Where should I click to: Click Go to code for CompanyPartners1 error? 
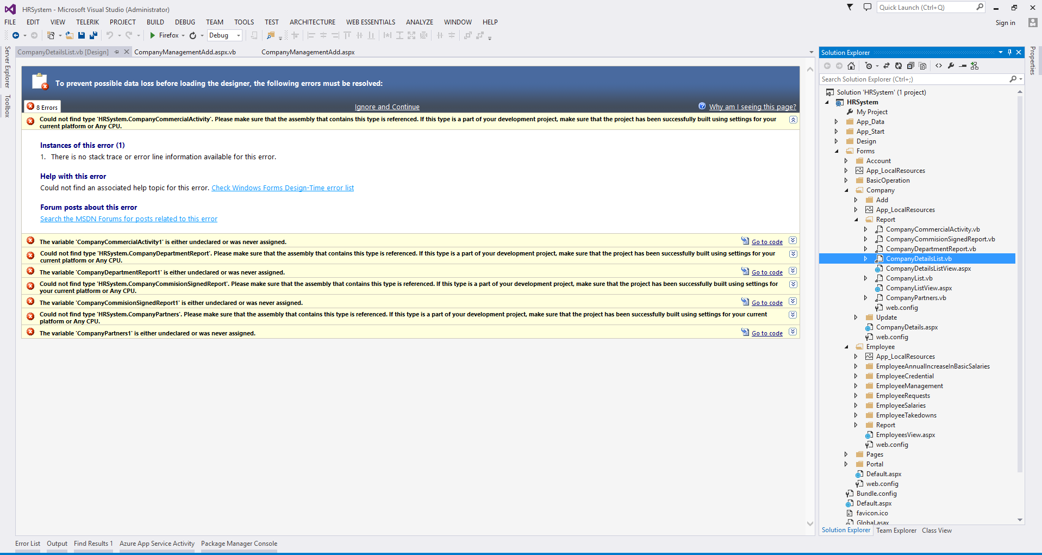(767, 333)
